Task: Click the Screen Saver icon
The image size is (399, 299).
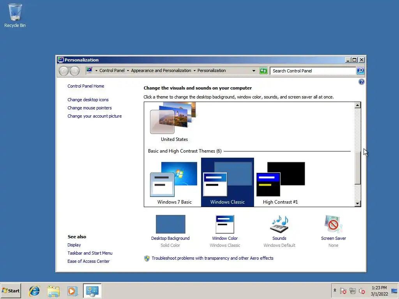Action: pos(334,224)
